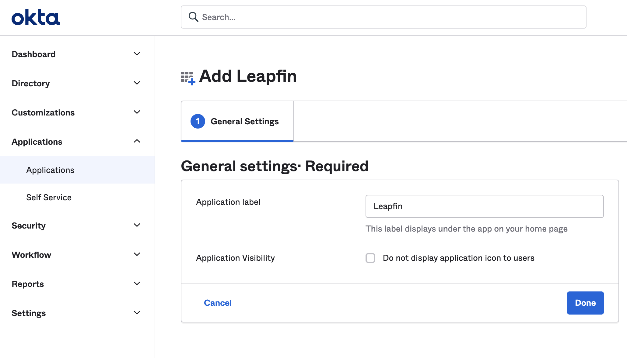Screen dimensions: 627x358
Task: Expand the Workflow section chevron
Action: (137, 254)
